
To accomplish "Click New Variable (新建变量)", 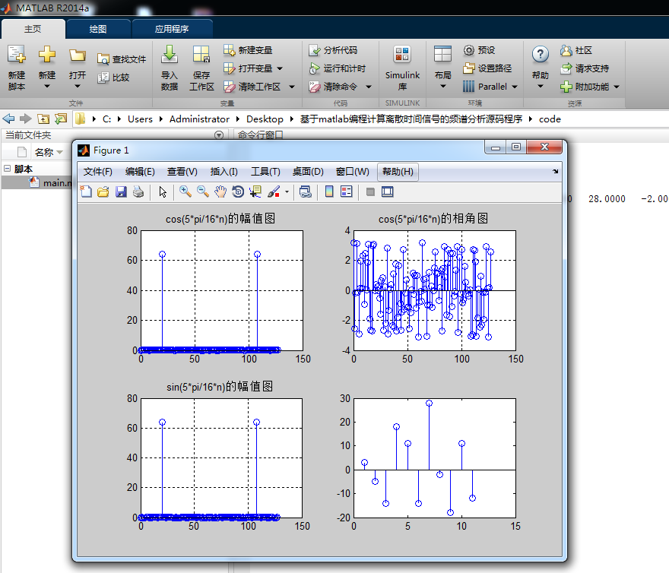I will point(248,50).
